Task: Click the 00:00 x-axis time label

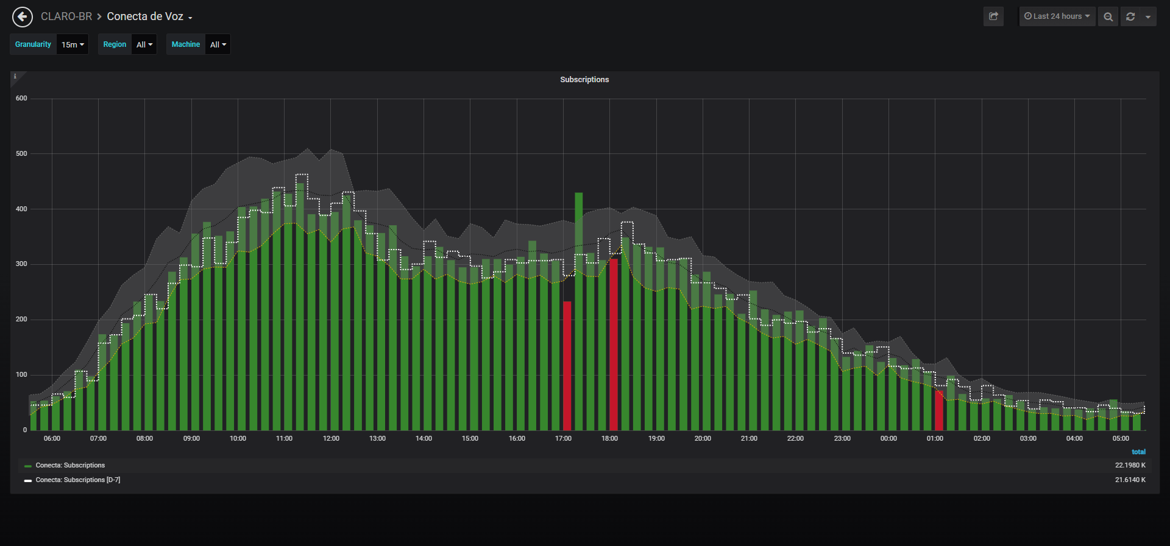Action: (888, 439)
